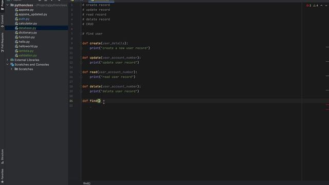329x185 pixels.
Task: Select the External Libraries label
Action: 27,60
